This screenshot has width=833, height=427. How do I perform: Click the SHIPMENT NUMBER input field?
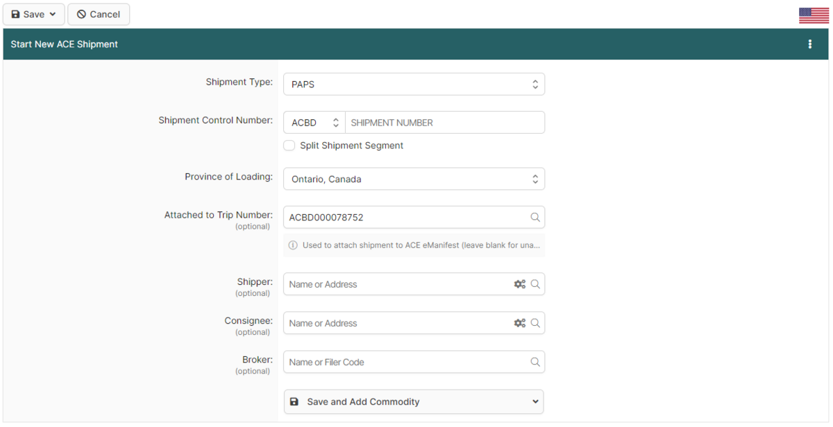click(x=444, y=123)
